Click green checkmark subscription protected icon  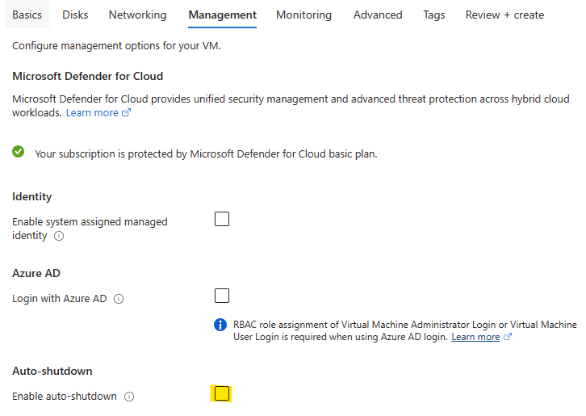[x=18, y=152]
